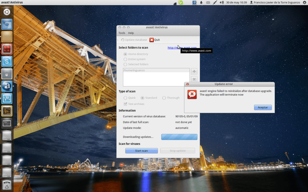This screenshot has height=192, width=308.
Task: Open the file manager folder icon in launcher
Action: (x=7, y=37)
